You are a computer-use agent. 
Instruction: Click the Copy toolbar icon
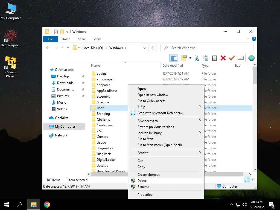coord(206,58)
